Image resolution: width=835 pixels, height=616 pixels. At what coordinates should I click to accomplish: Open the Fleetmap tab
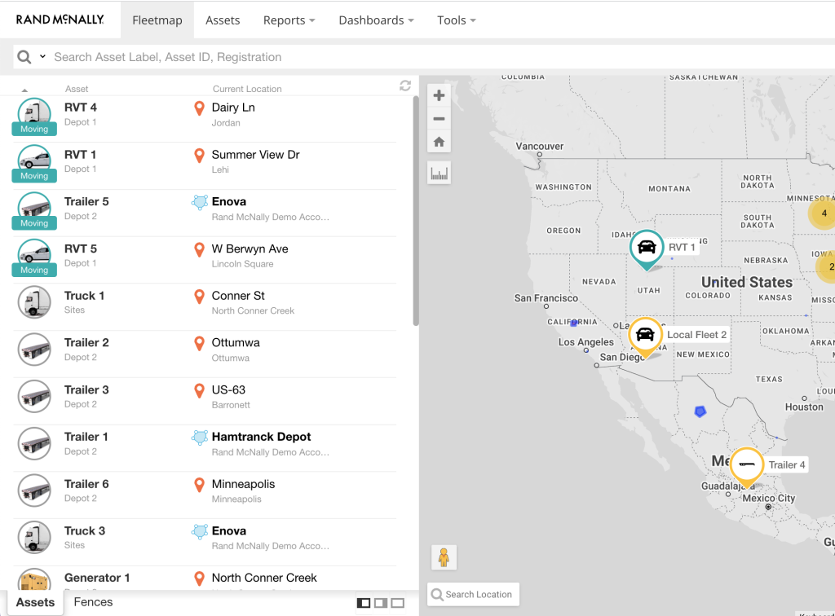pos(157,20)
